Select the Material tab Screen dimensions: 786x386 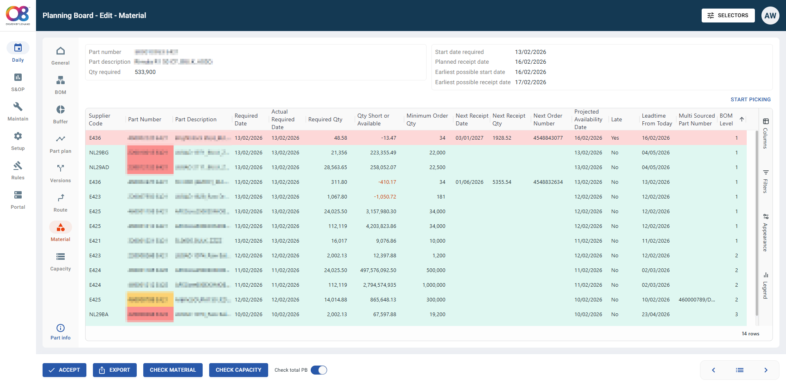(61, 232)
